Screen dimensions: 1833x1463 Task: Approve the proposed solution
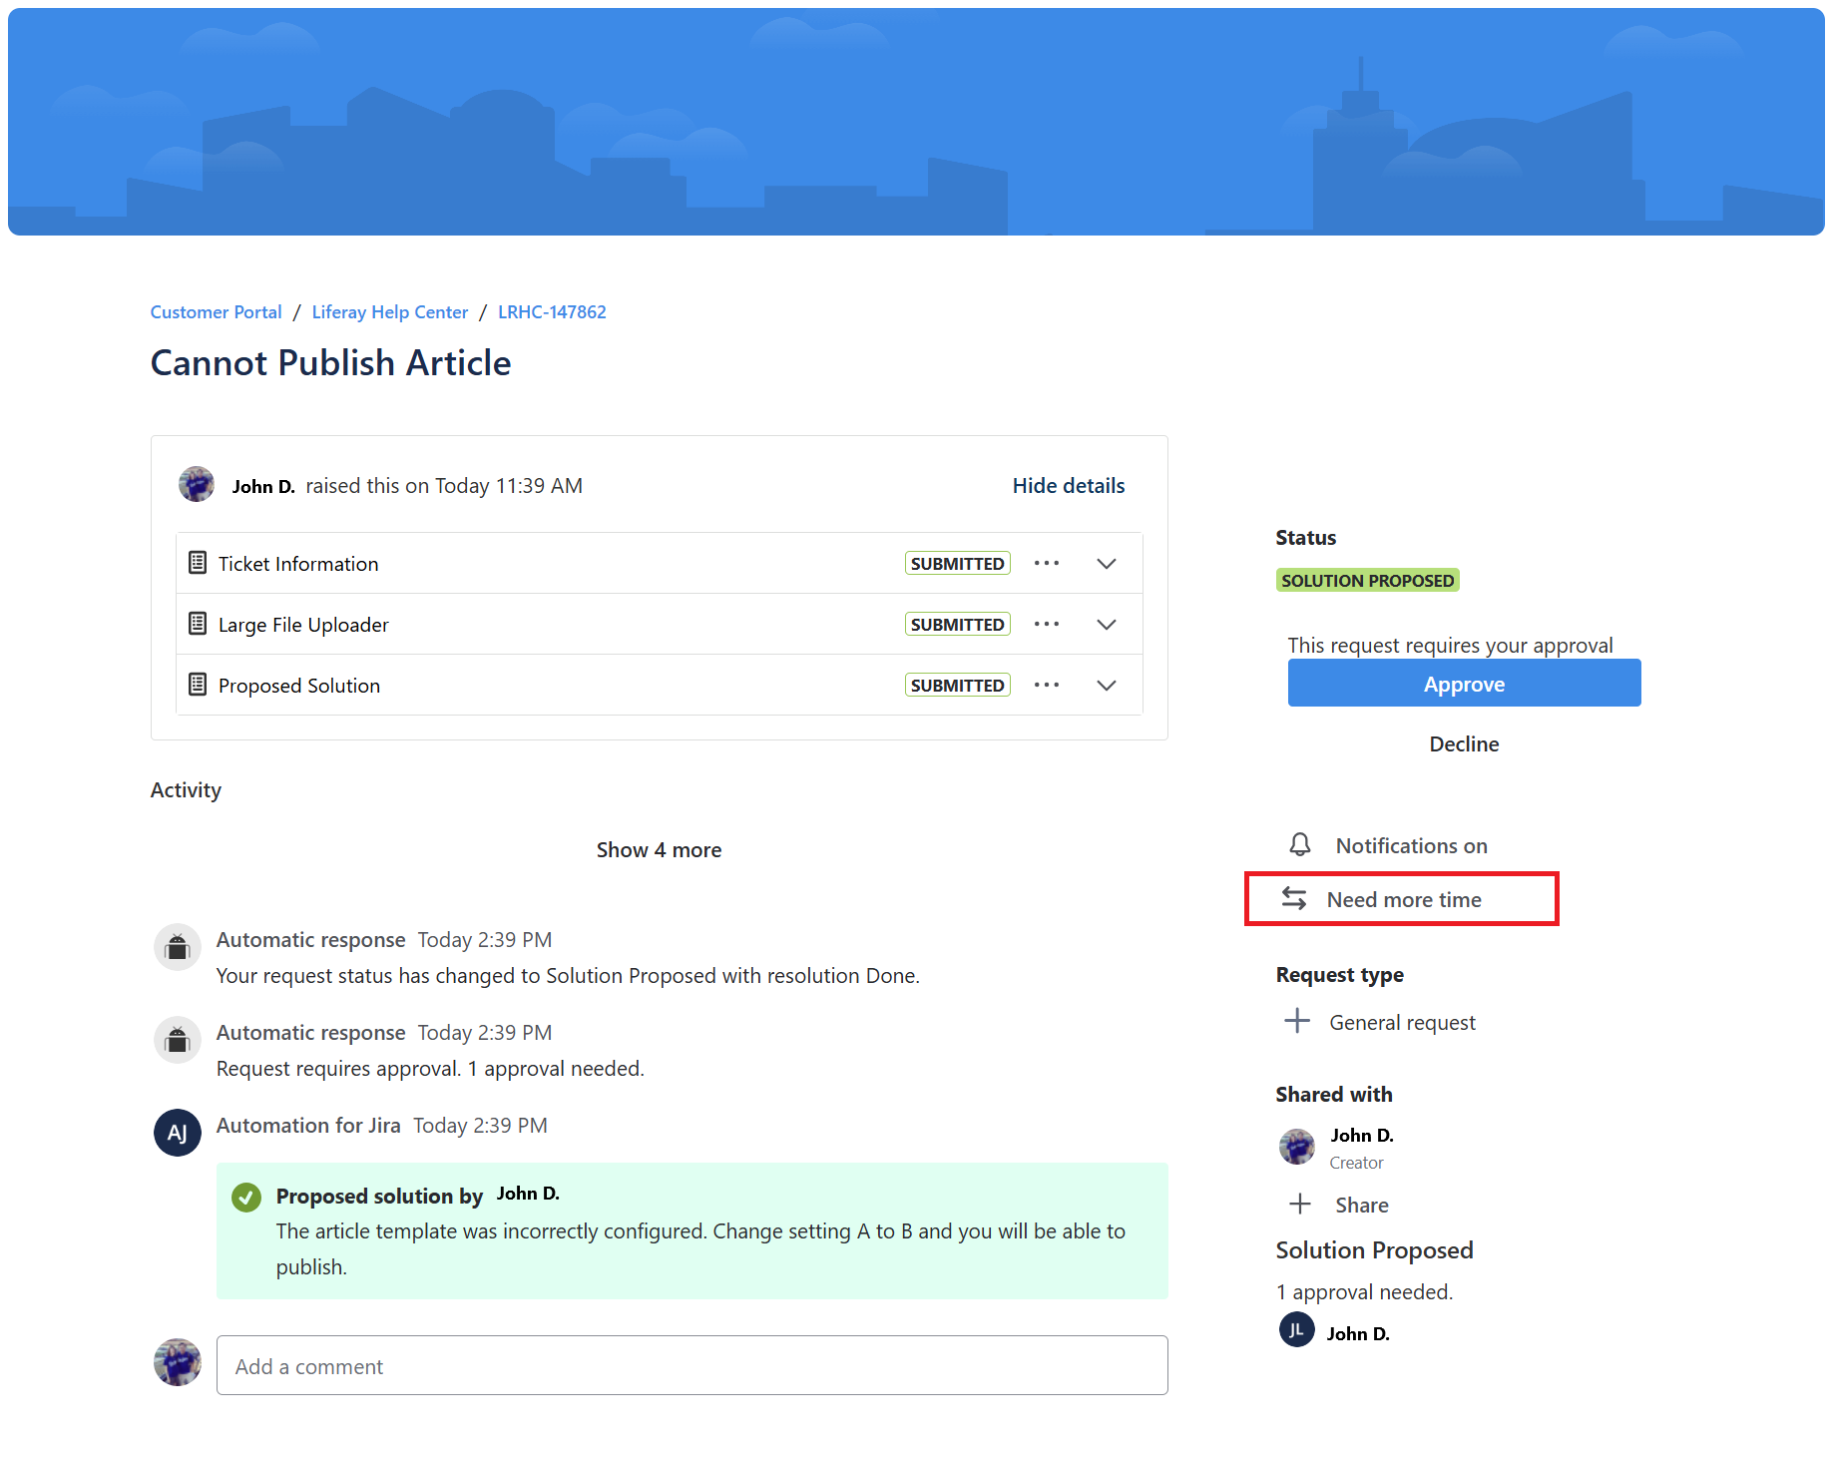(x=1463, y=684)
